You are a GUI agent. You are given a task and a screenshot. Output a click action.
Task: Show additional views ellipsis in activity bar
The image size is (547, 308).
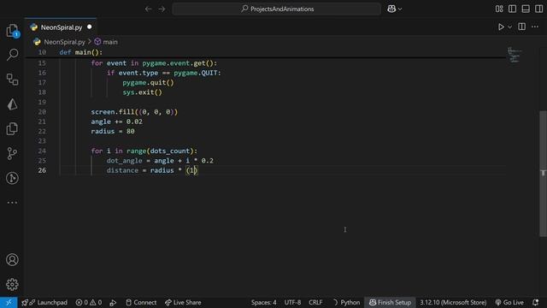pyautogui.click(x=12, y=203)
